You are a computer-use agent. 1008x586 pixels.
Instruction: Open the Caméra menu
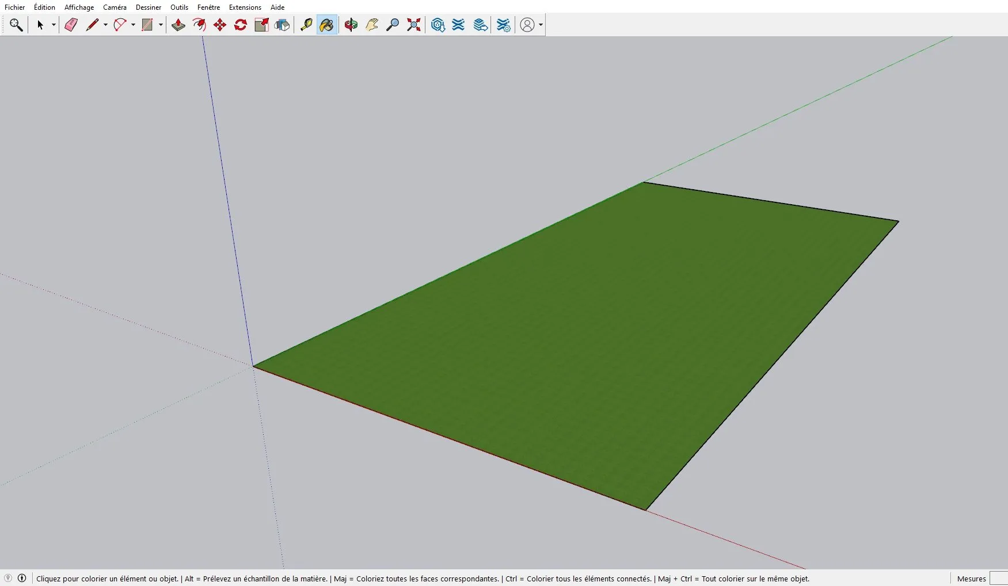(115, 7)
